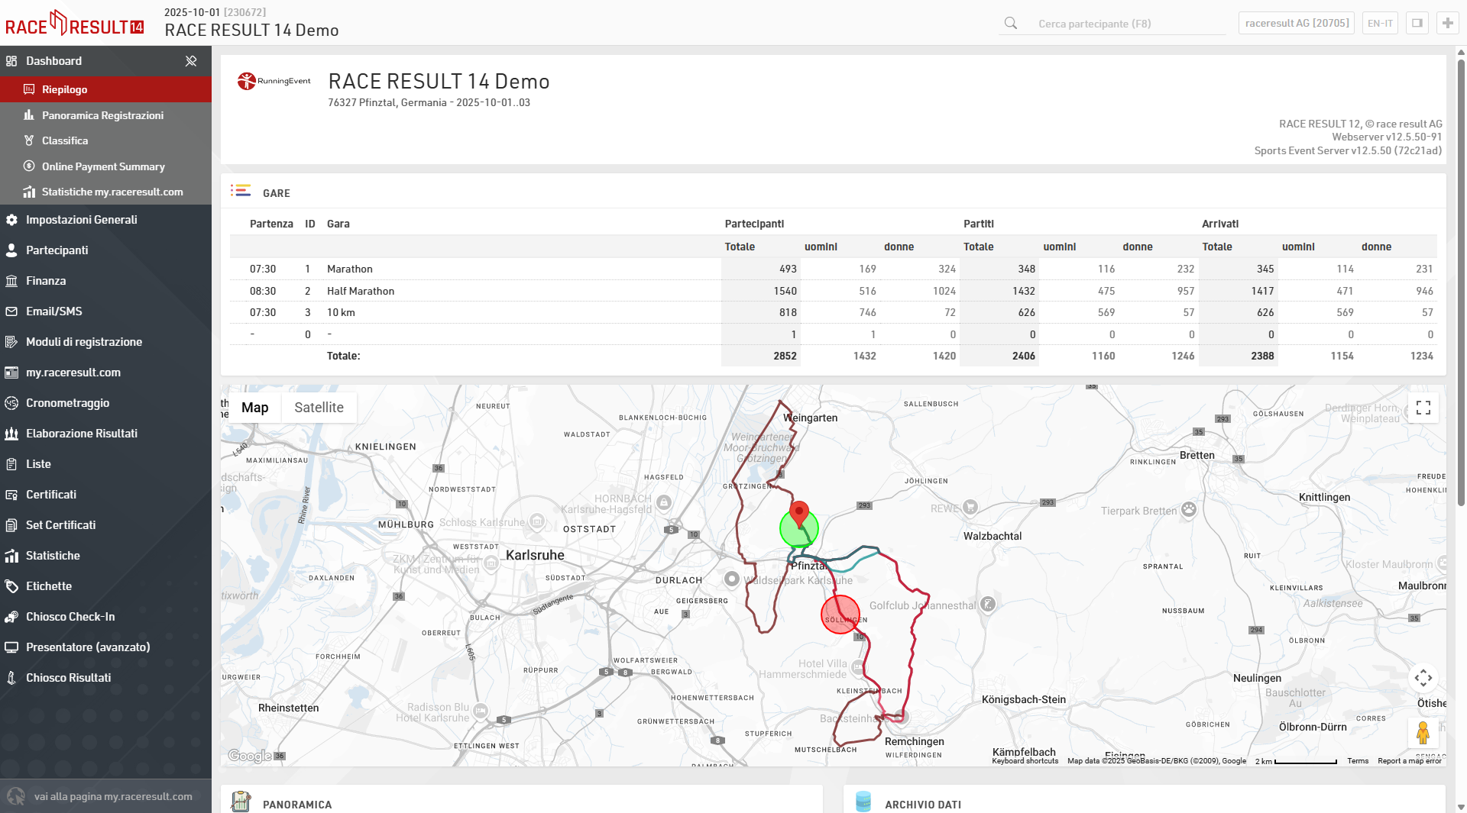
Task: Click the map camera controls icon
Action: coord(1423,678)
